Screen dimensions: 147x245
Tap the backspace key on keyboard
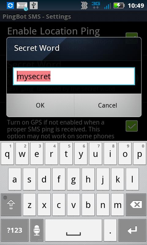(136, 205)
